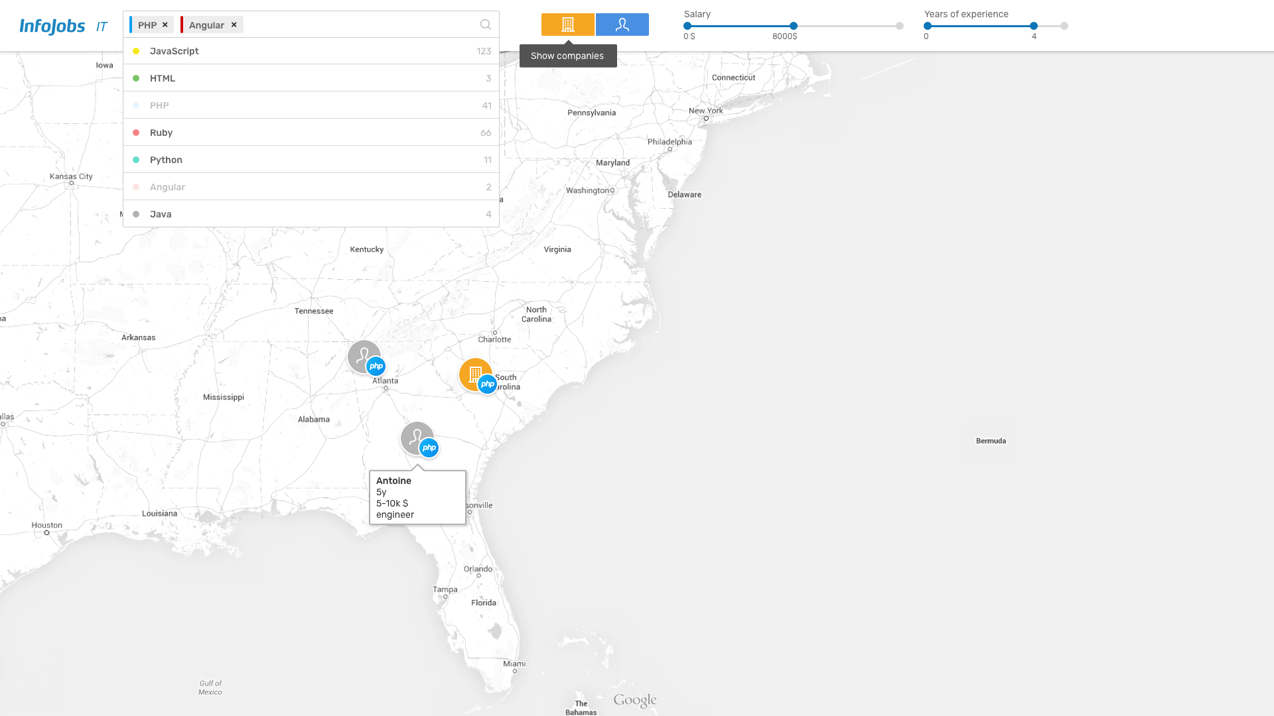Click the experience slider handle at 4
Viewport: 1274px width, 716px height.
(x=1034, y=26)
